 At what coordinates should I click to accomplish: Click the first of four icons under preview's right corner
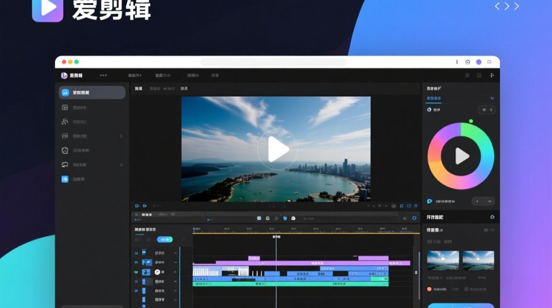393,206
